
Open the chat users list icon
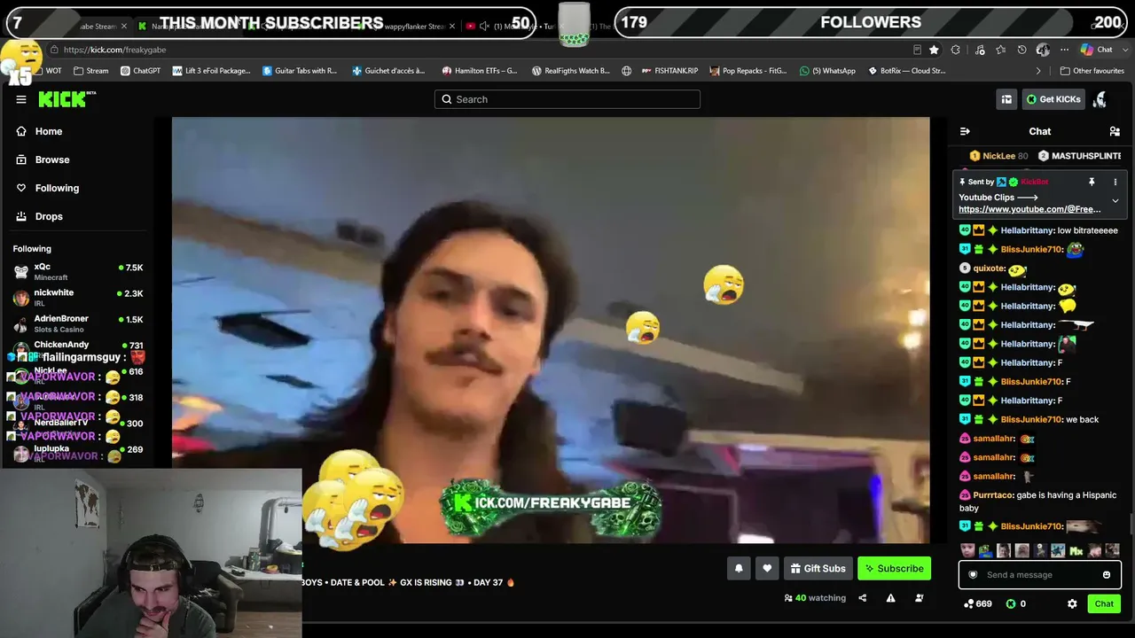click(x=1115, y=131)
